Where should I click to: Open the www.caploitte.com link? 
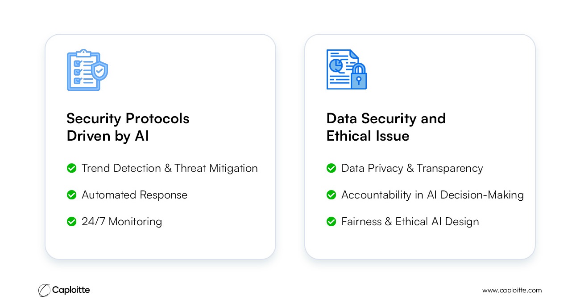click(512, 290)
